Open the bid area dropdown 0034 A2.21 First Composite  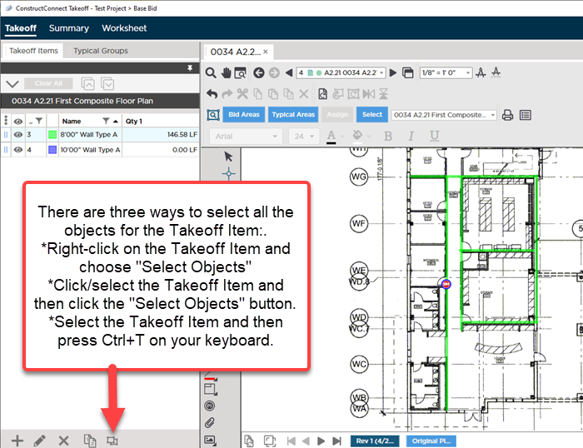444,115
